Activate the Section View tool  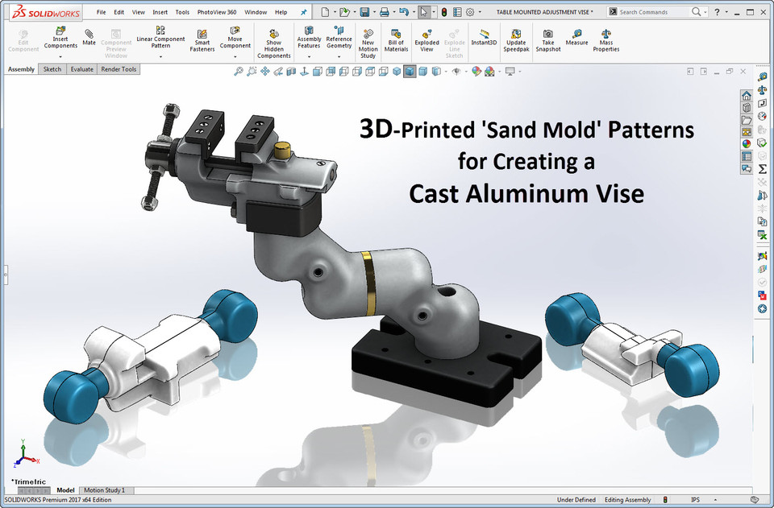[x=291, y=71]
